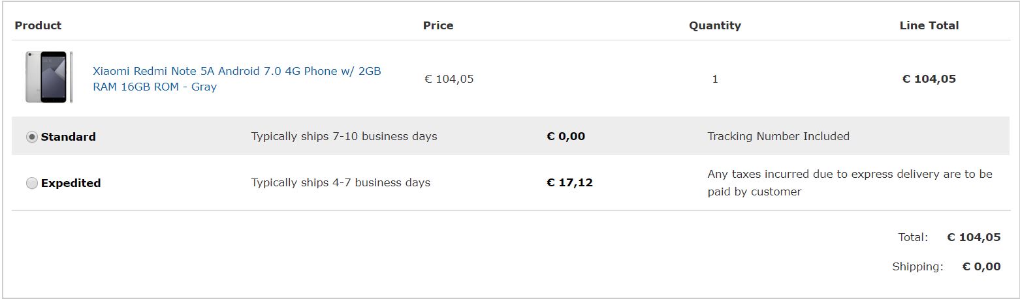Click the Product column header

[x=38, y=25]
